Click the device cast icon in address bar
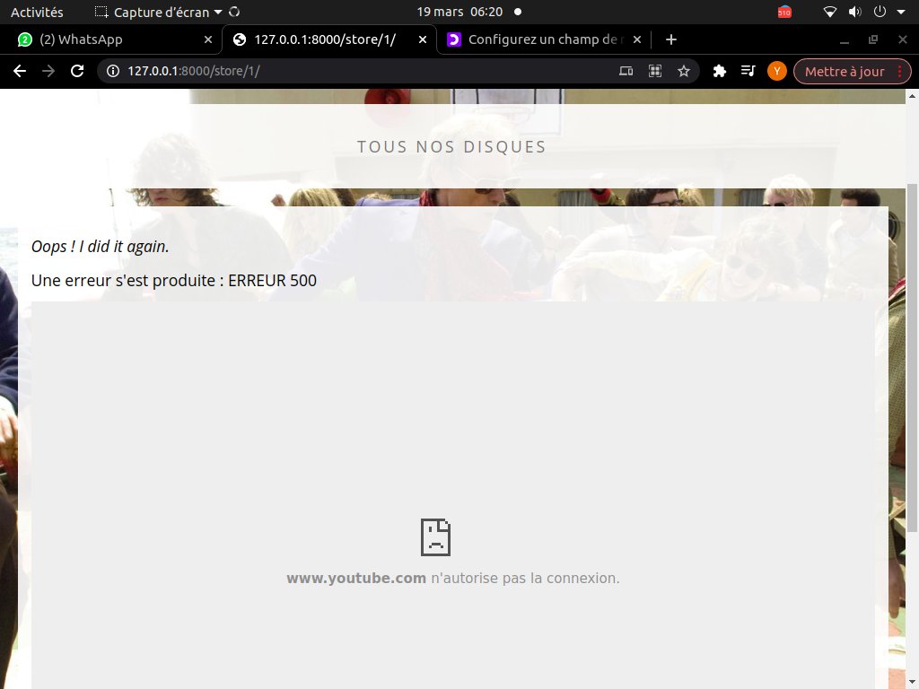The image size is (919, 689). (x=626, y=71)
